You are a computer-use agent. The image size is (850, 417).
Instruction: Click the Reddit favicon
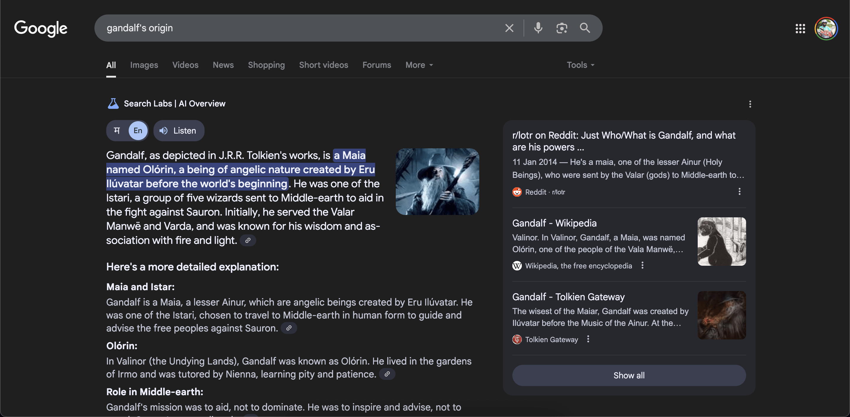click(517, 192)
